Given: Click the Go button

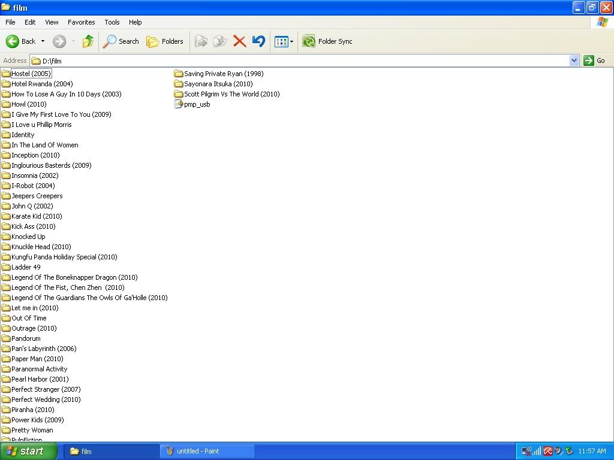Looking at the screenshot, I should tap(594, 60).
